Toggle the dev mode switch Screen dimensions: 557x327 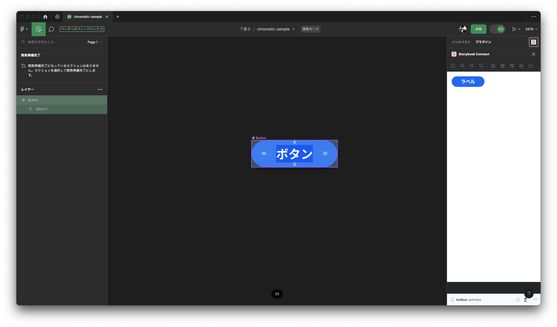coord(497,29)
